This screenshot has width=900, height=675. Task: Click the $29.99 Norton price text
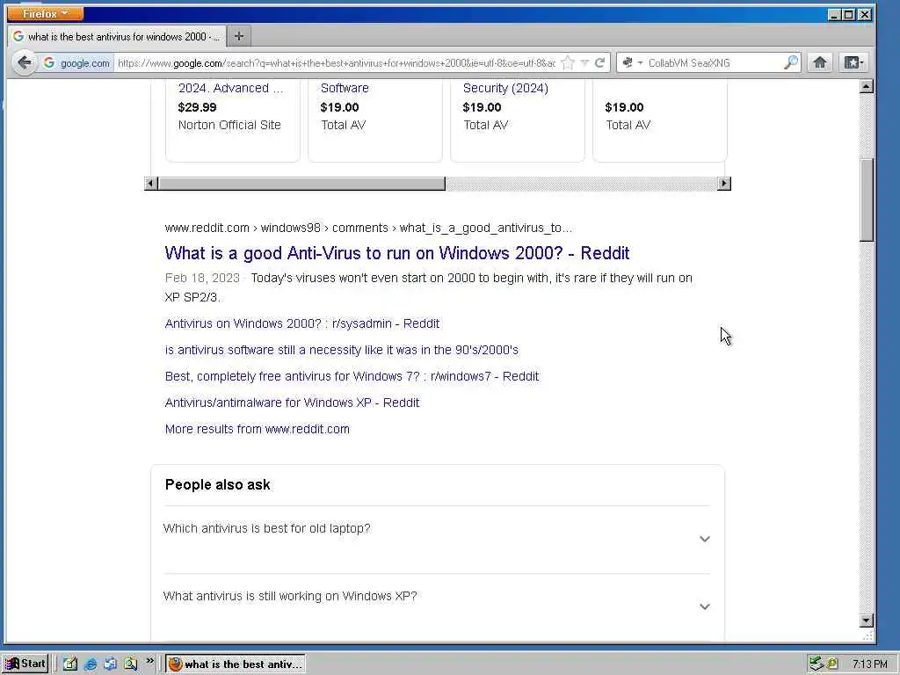coord(198,107)
